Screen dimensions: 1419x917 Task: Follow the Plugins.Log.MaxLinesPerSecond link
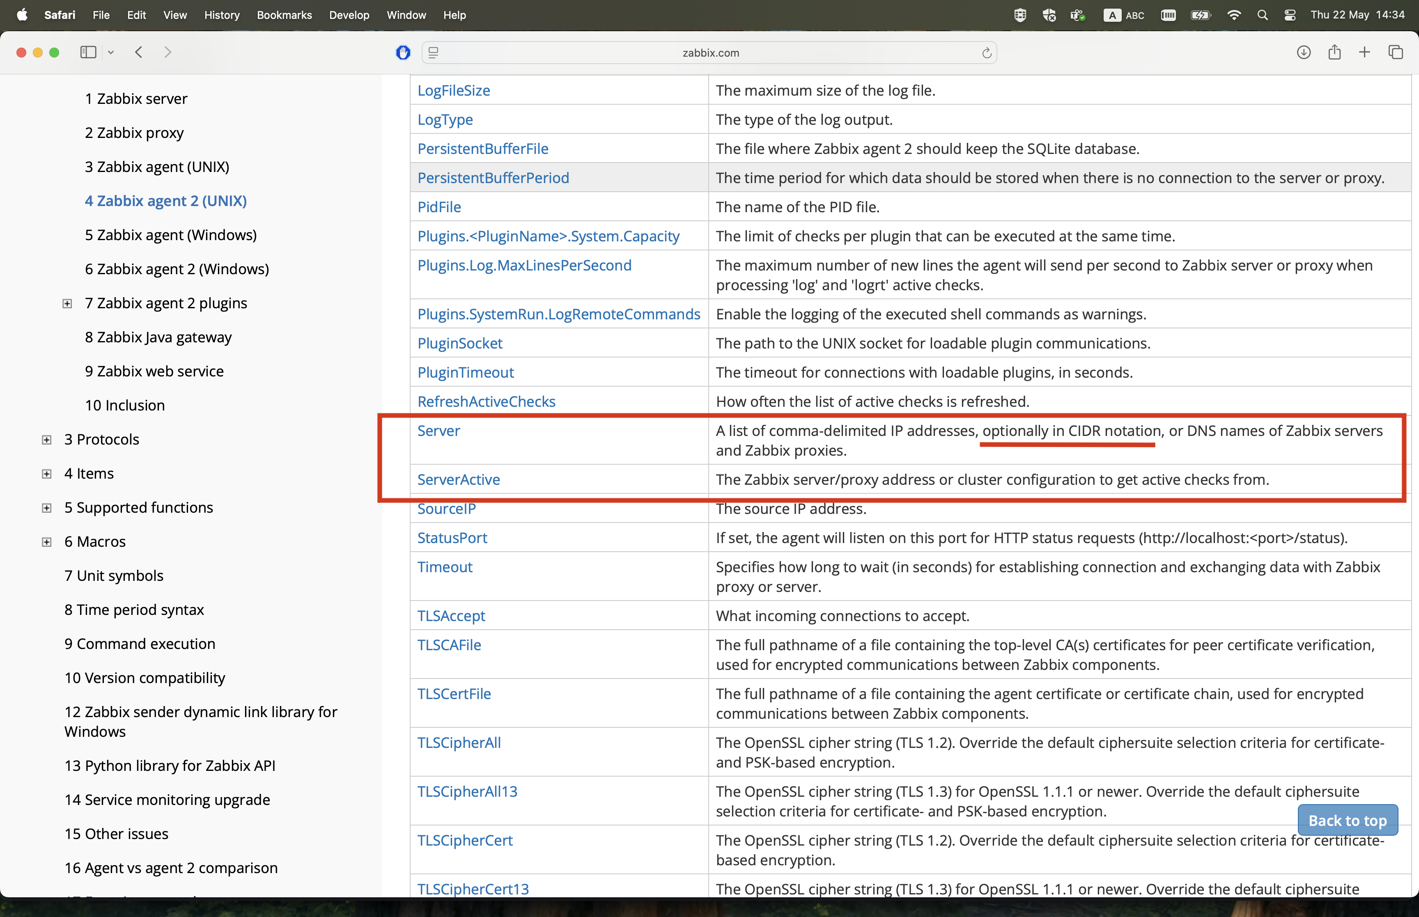click(x=524, y=265)
